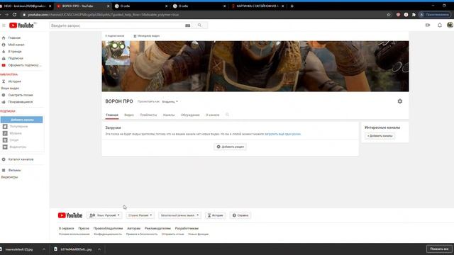Switch to the first О себе browser tab
The height and width of the screenshot is (255, 454).
point(140,6)
